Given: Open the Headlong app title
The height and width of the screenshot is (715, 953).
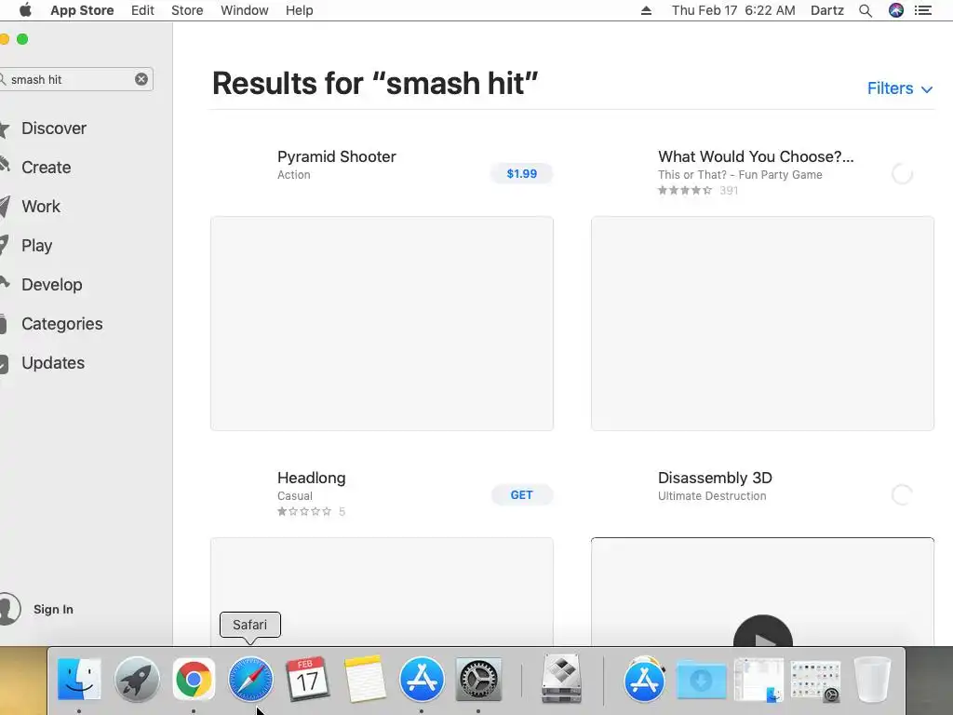Looking at the screenshot, I should click(311, 478).
